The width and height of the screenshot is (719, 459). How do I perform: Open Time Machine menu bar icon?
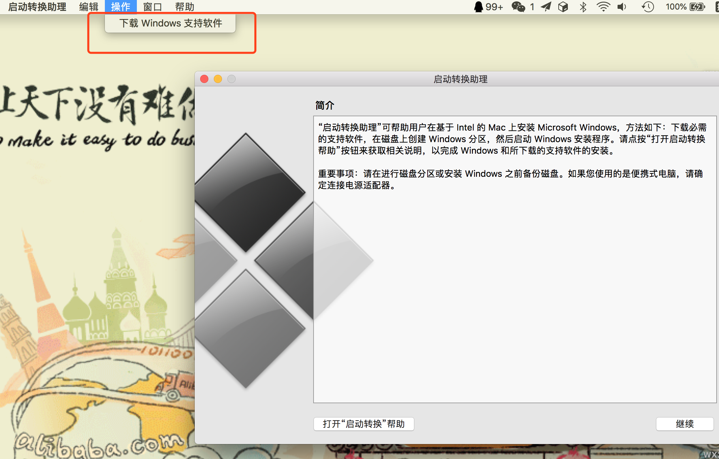point(648,7)
